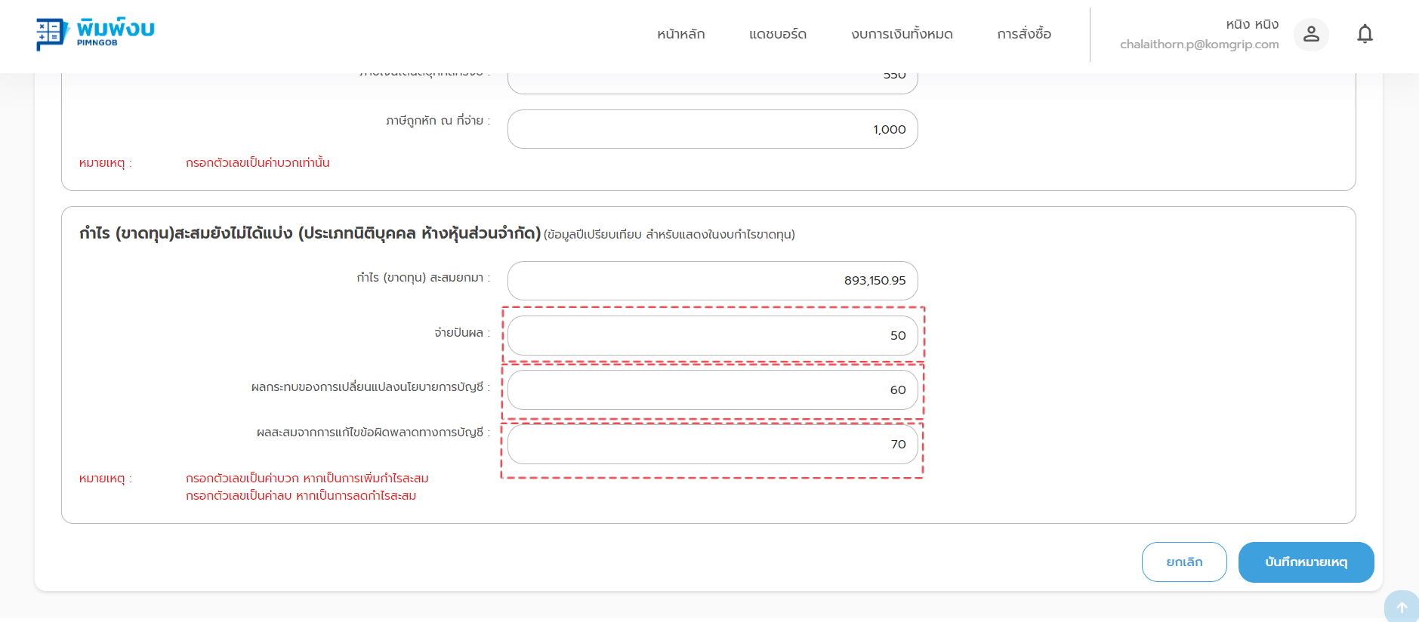Screen dimensions: 1419x622
Task: Click the ยกเลิก button
Action: [1183, 562]
